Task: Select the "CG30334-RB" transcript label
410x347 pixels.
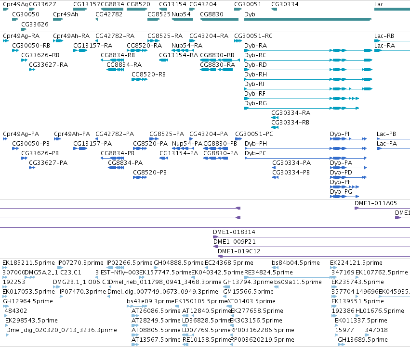Action: (x=290, y=123)
